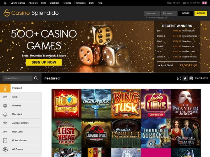This screenshot has width=210, height=157.
Task: Click the LOG IN button
Action: coord(186,13)
